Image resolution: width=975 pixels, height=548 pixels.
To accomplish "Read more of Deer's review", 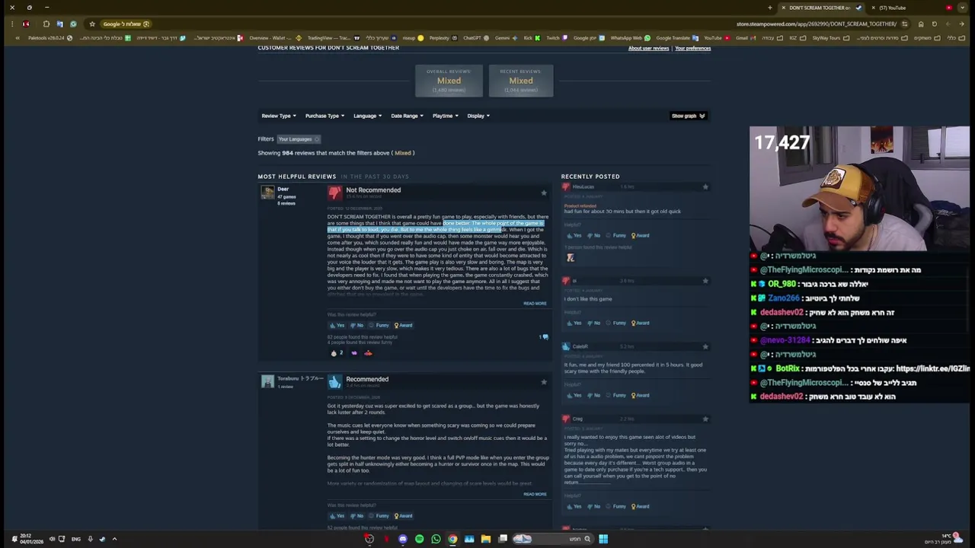I will [x=535, y=304].
